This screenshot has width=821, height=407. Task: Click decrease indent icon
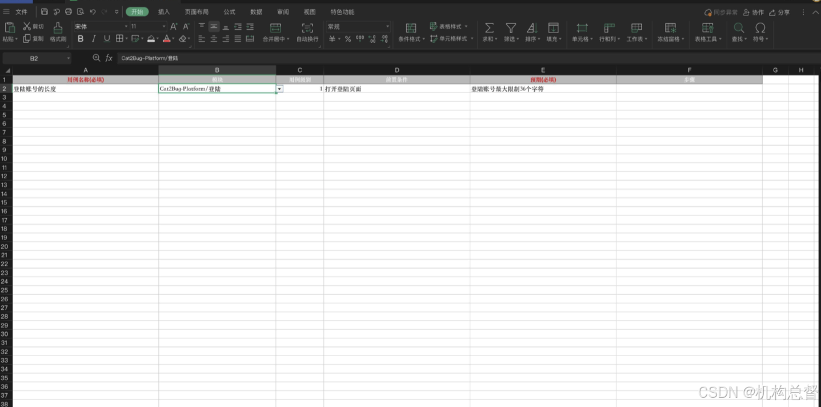tap(238, 26)
